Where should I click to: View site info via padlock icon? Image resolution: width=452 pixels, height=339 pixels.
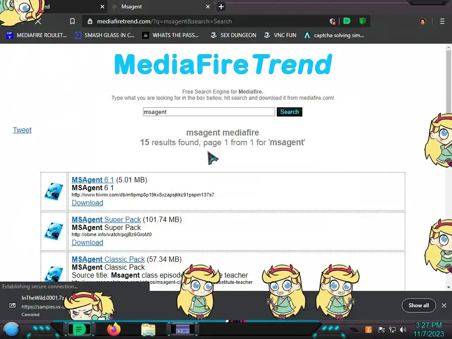(90, 21)
